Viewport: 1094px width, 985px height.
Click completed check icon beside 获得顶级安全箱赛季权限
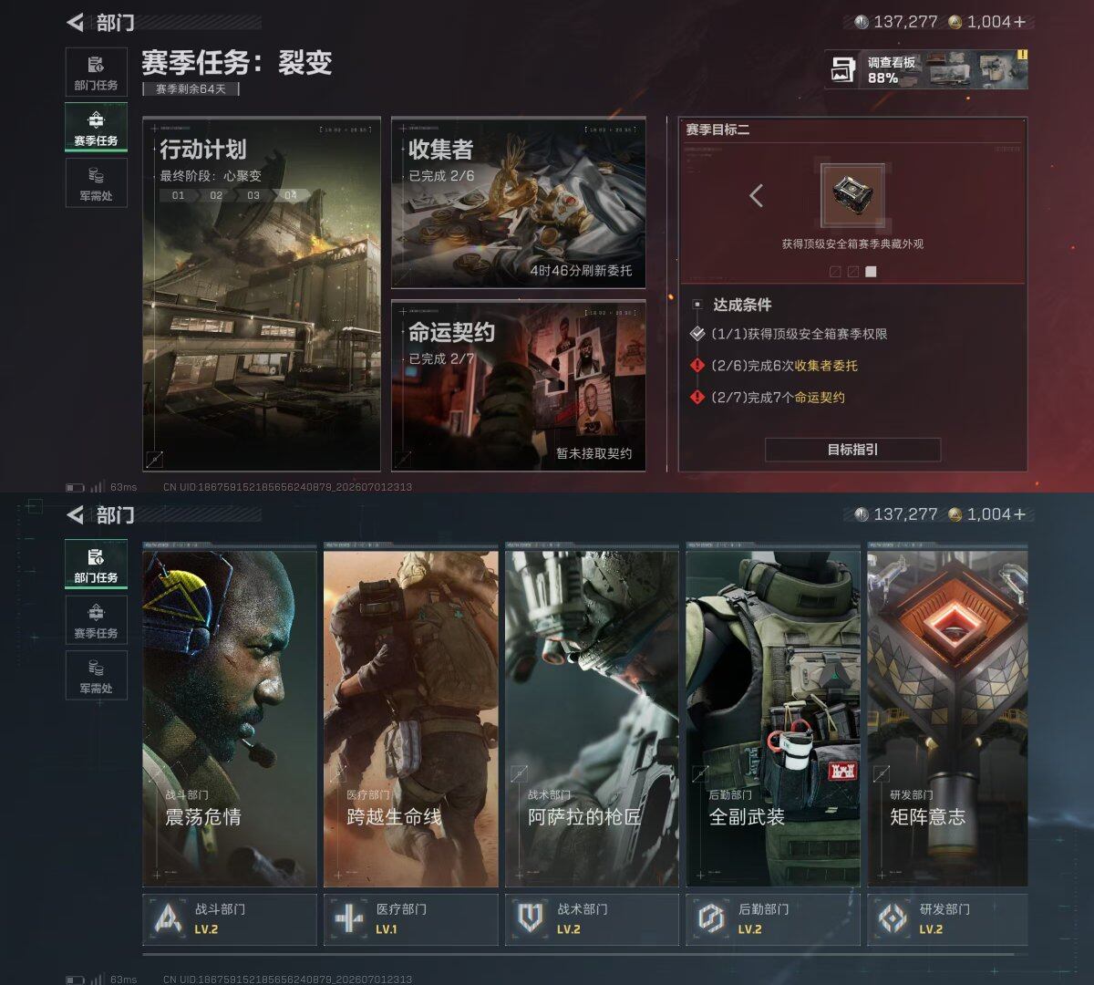click(x=697, y=334)
